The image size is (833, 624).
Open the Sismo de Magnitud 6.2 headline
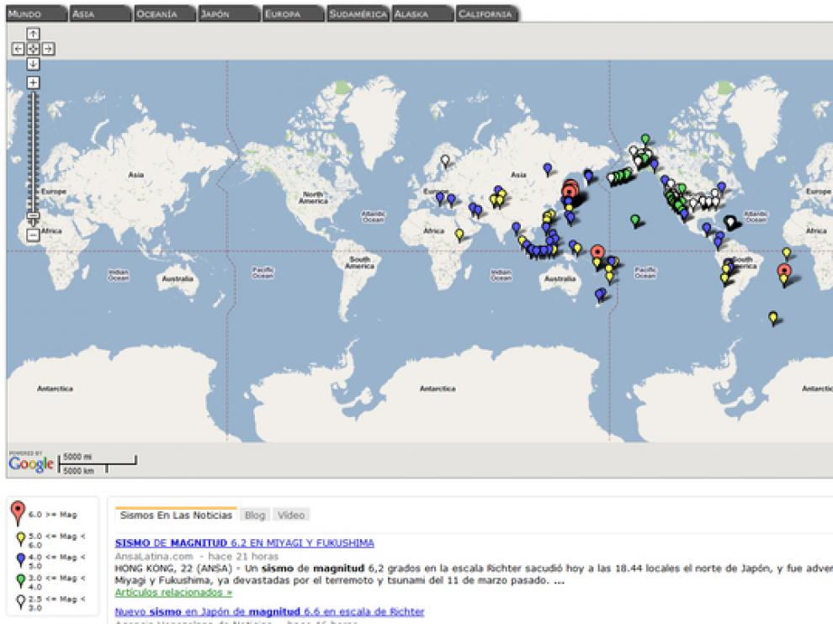244,542
